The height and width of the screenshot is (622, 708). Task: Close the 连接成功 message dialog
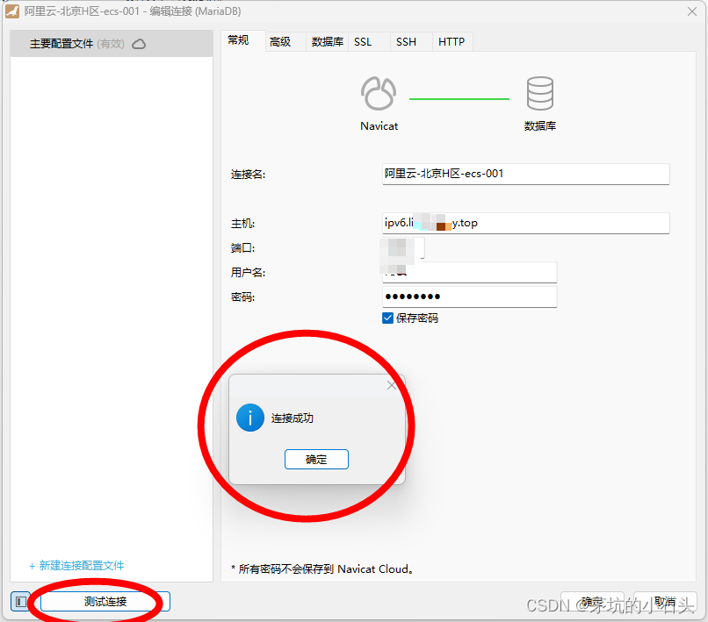(x=392, y=386)
